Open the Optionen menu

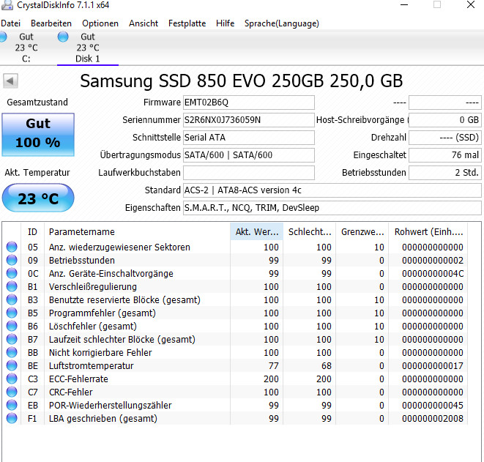[x=100, y=23]
